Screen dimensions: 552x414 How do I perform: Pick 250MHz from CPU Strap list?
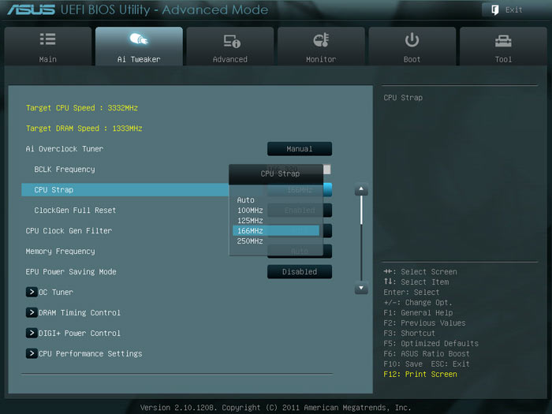coord(250,241)
